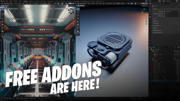
Task: Toggle overlays in left viewport header
Action: tap(62, 3)
